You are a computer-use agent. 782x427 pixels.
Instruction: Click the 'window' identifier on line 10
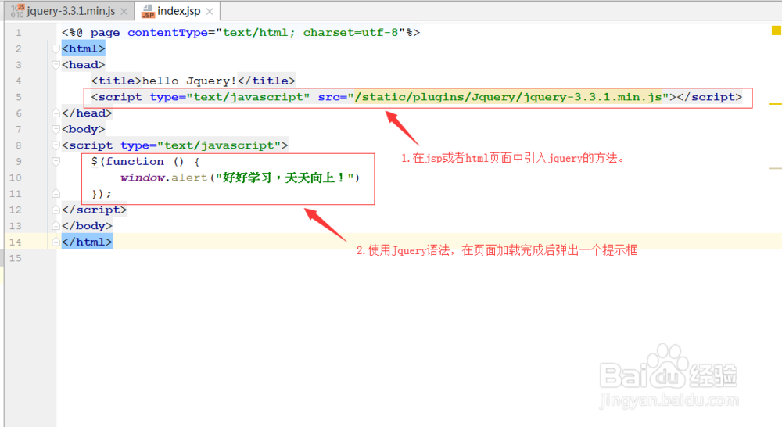pos(142,178)
